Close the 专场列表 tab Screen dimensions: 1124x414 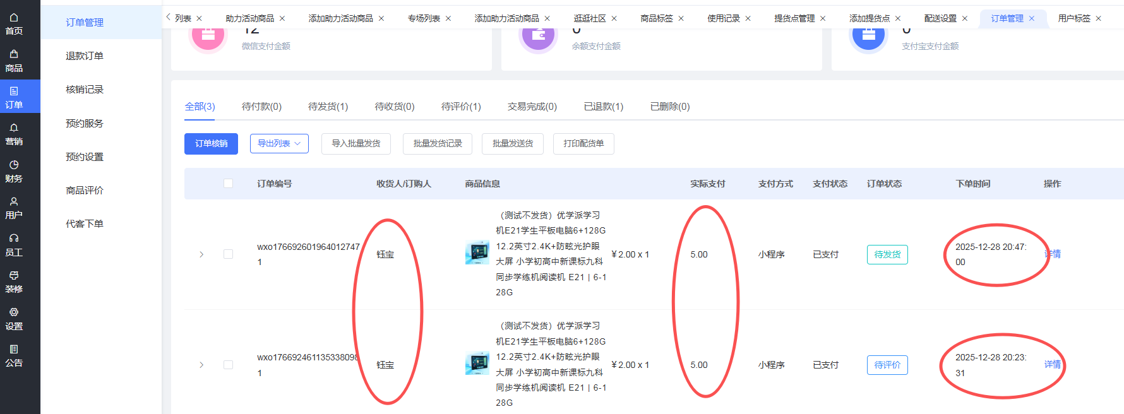click(448, 19)
